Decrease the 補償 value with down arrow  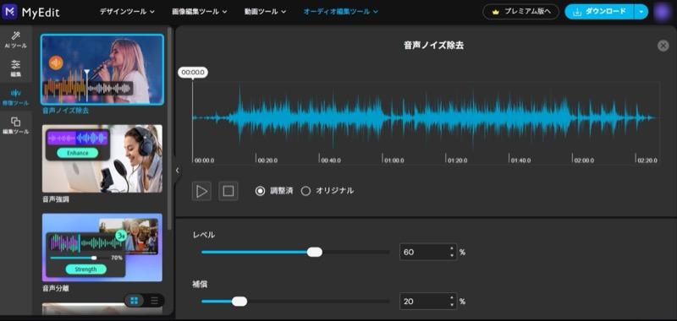(x=452, y=305)
